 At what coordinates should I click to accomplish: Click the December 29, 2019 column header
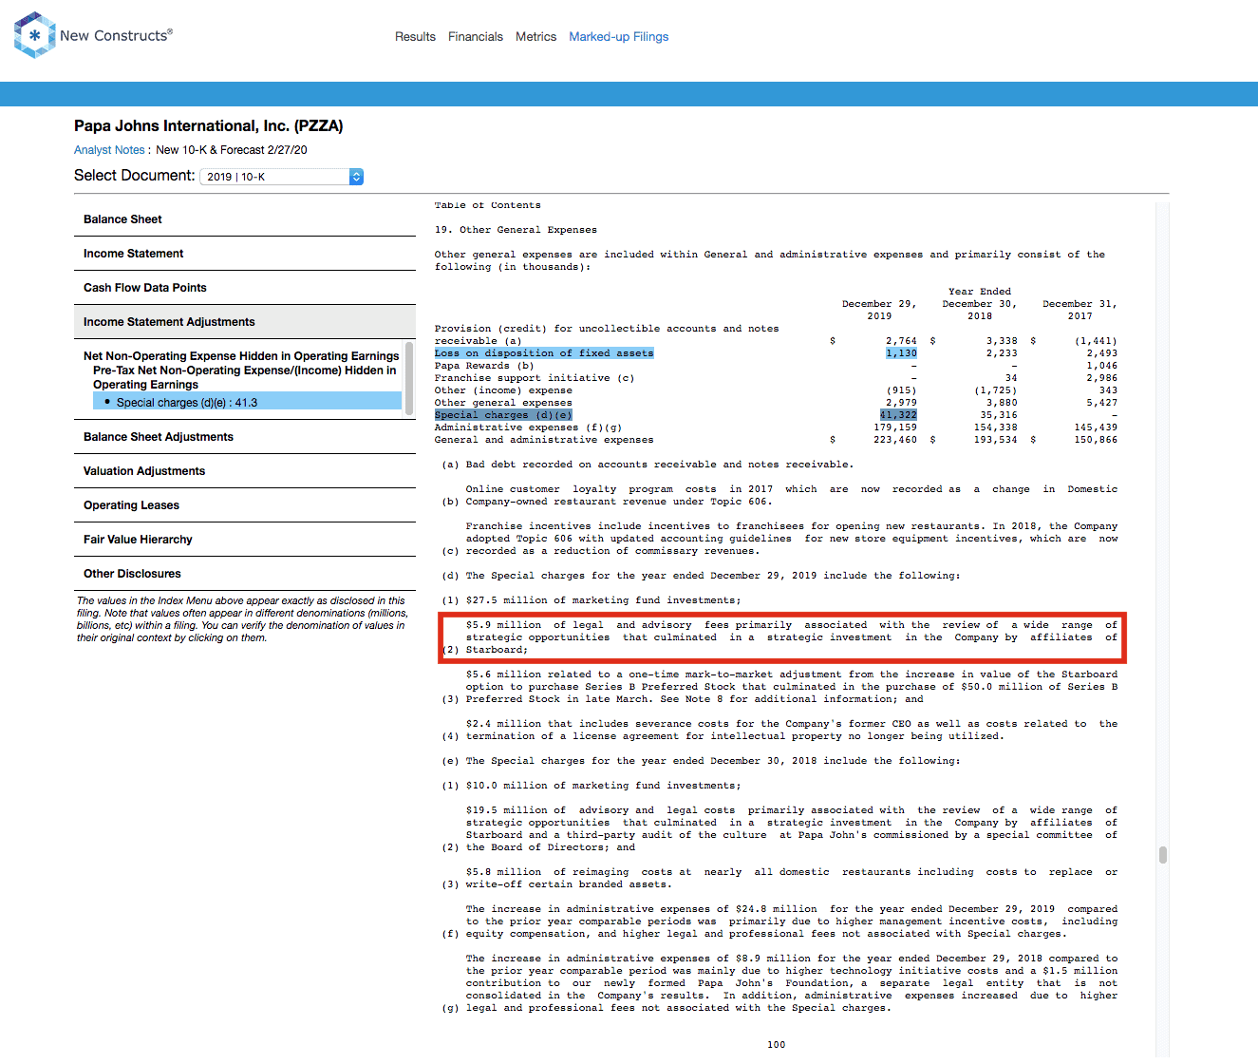click(x=879, y=310)
